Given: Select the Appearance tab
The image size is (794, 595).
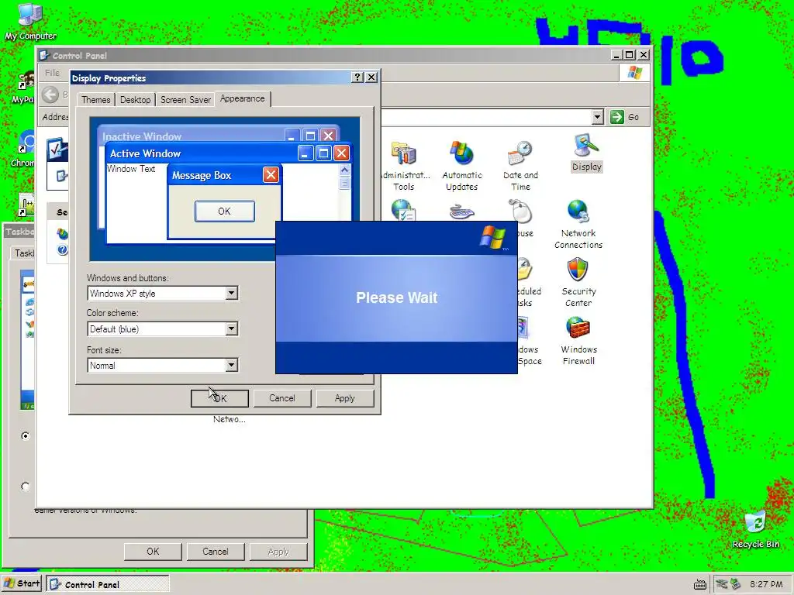Looking at the screenshot, I should (242, 98).
